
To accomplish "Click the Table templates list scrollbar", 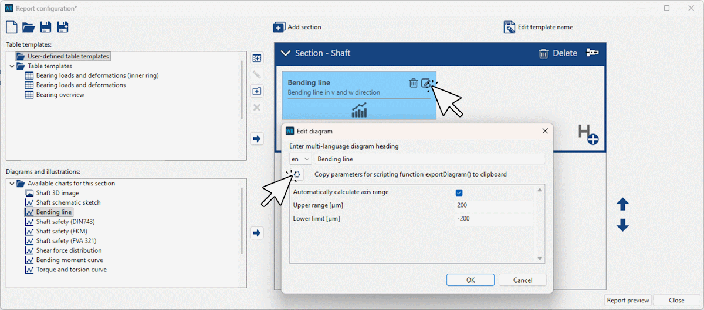I will pos(242,89).
